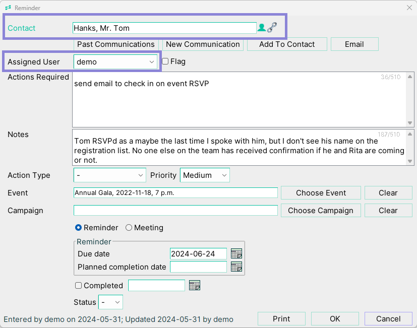
Task: Click the Planned completion date field
Action: coord(198,267)
